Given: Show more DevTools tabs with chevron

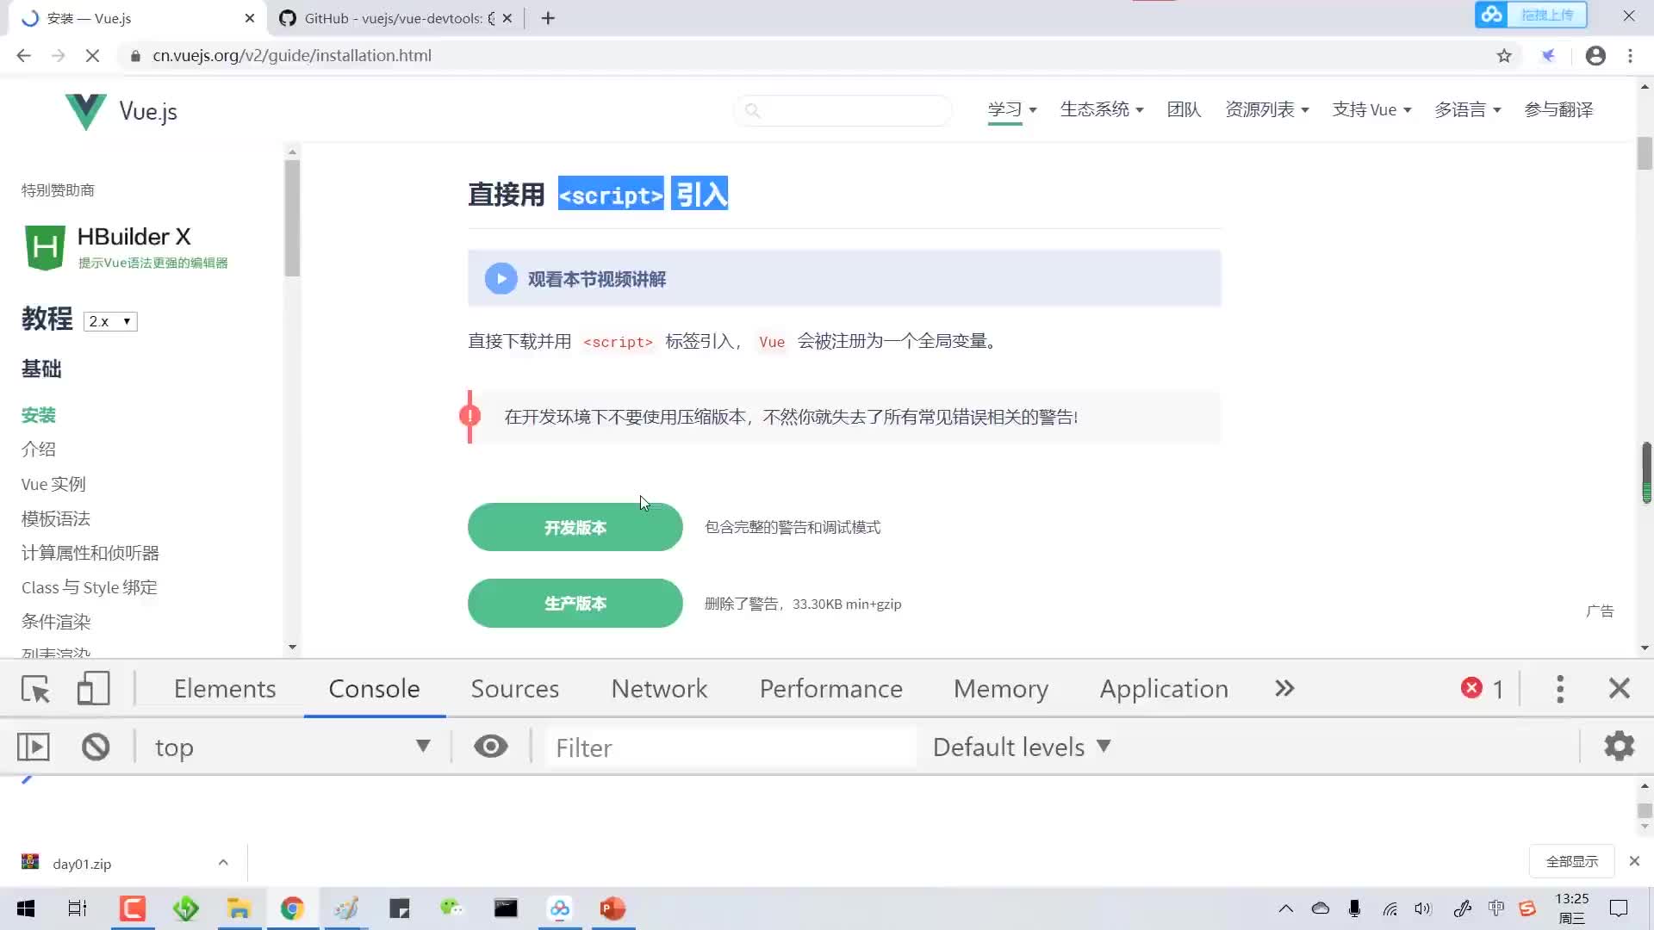Looking at the screenshot, I should 1284,688.
